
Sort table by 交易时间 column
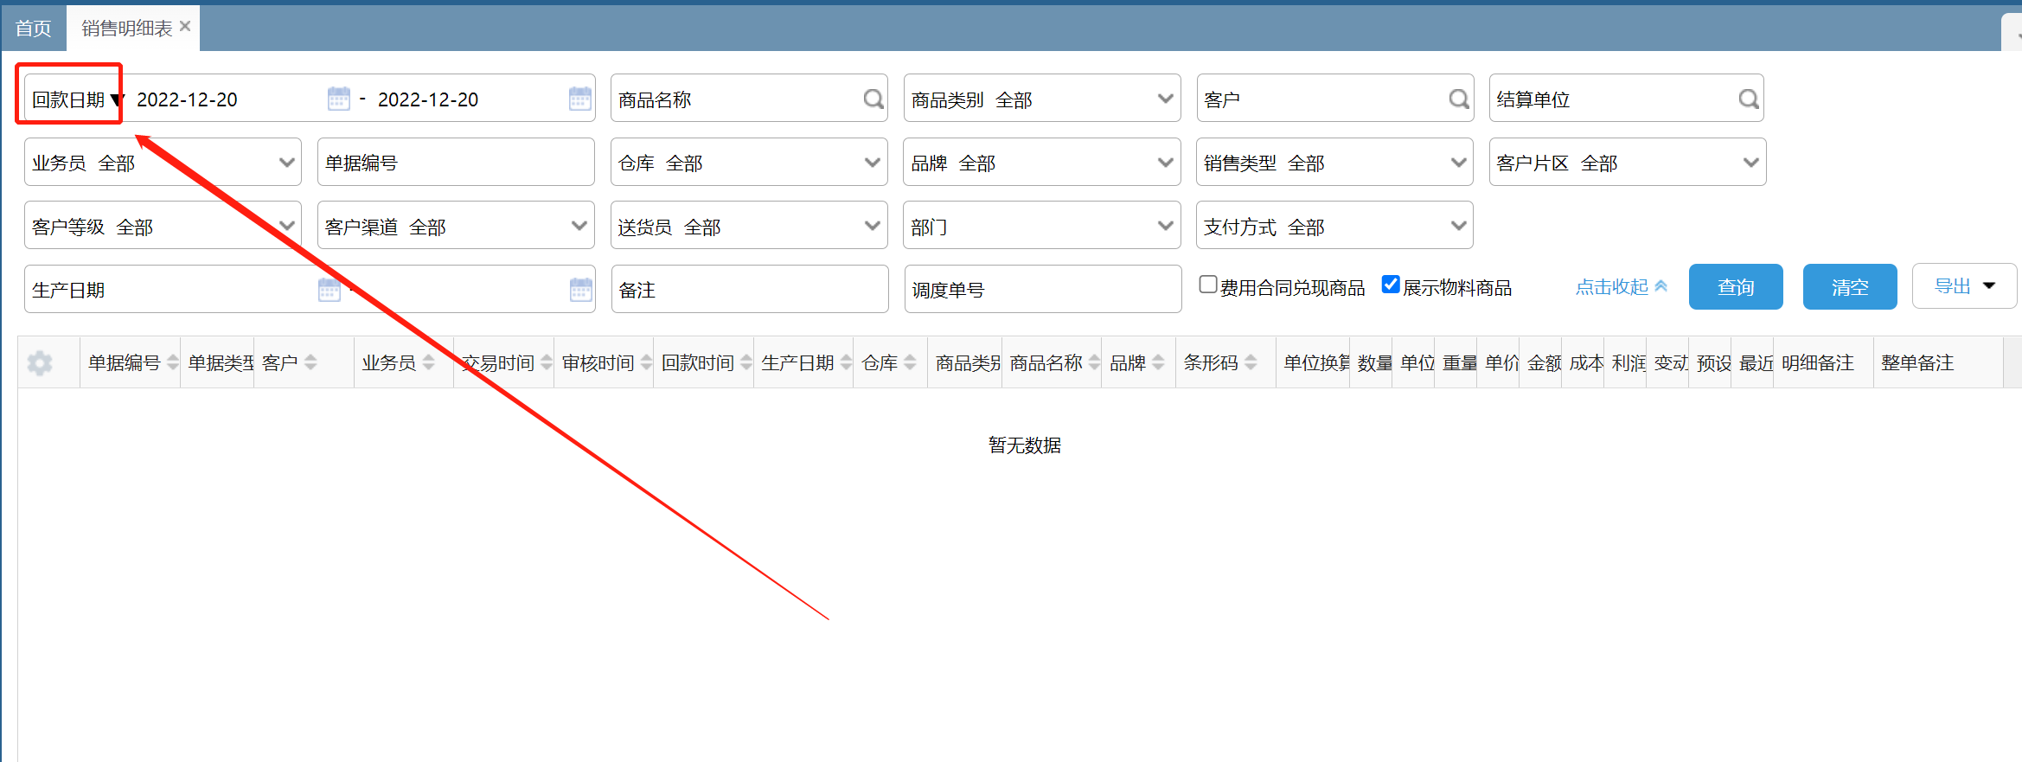(546, 362)
